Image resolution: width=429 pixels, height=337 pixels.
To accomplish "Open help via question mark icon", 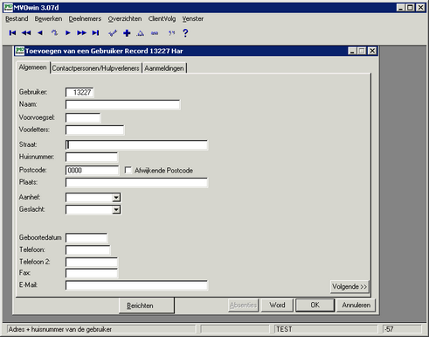I will click(185, 33).
